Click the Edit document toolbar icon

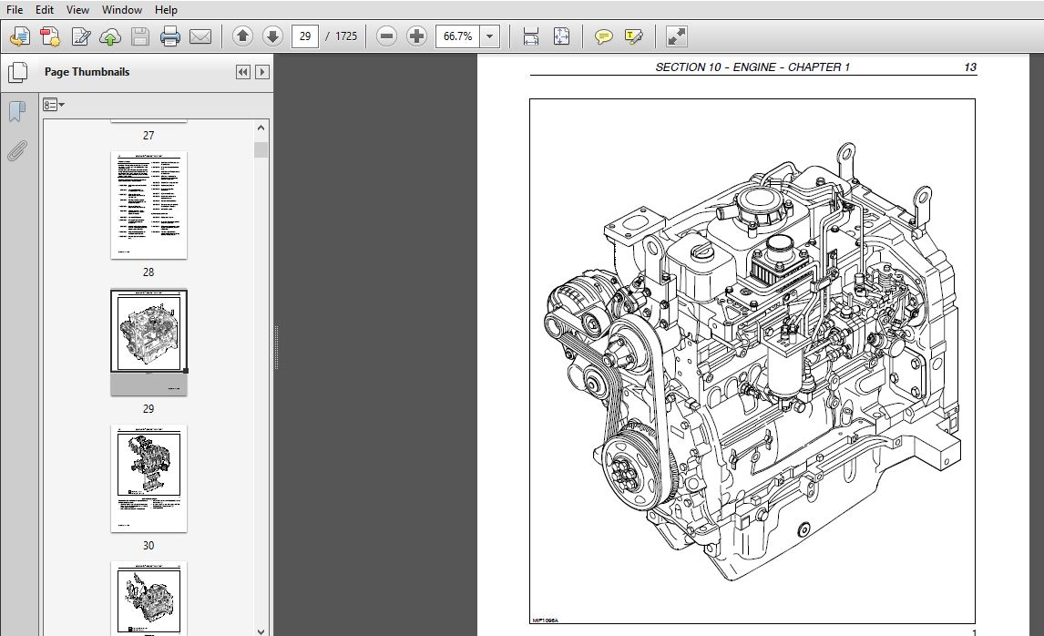coord(80,36)
